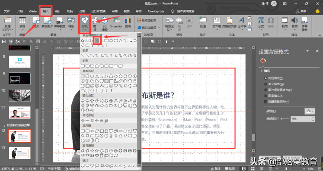Close the Format Background (设置背景格式) pane
This screenshot has height=171, width=323.
click(x=317, y=51)
